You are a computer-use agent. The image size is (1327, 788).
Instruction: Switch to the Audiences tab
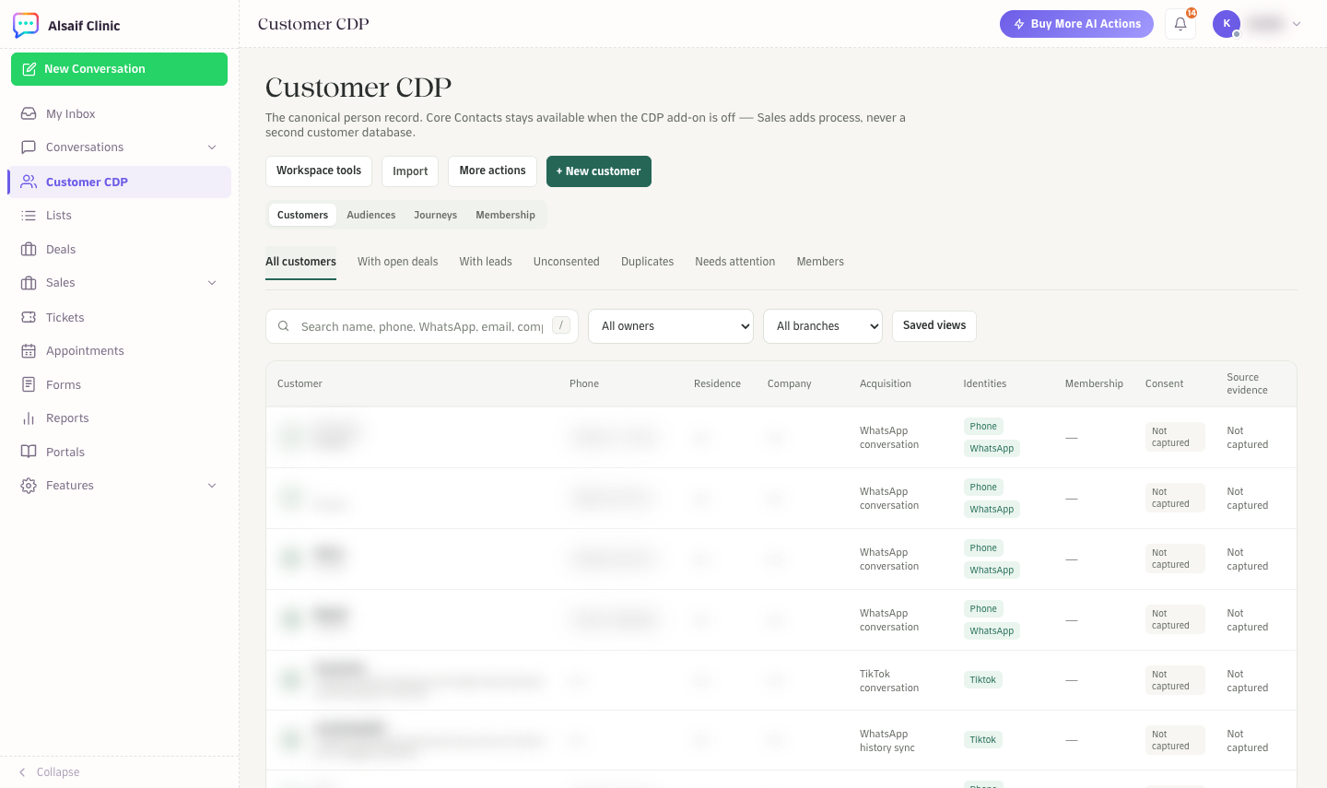[x=371, y=215]
